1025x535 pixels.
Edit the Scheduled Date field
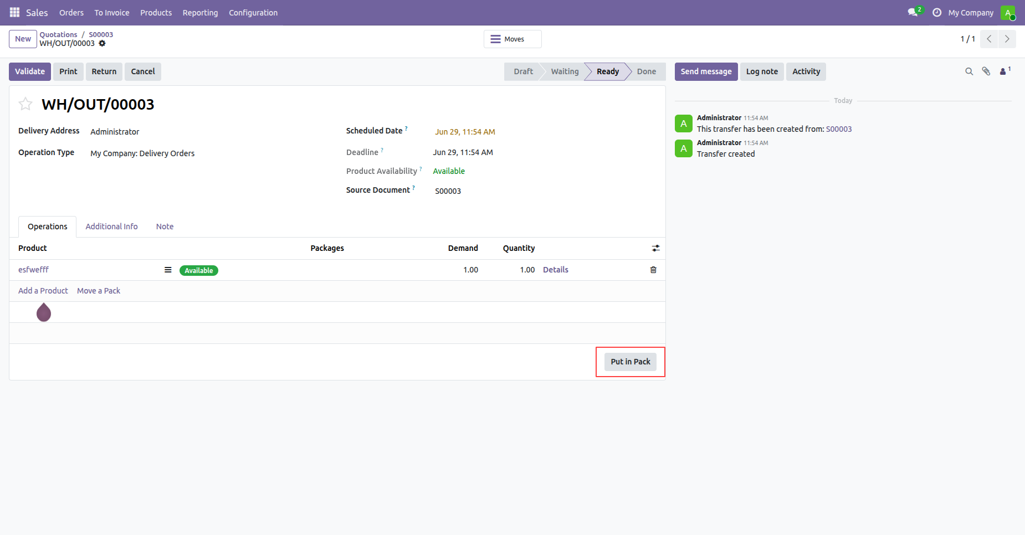coord(465,132)
